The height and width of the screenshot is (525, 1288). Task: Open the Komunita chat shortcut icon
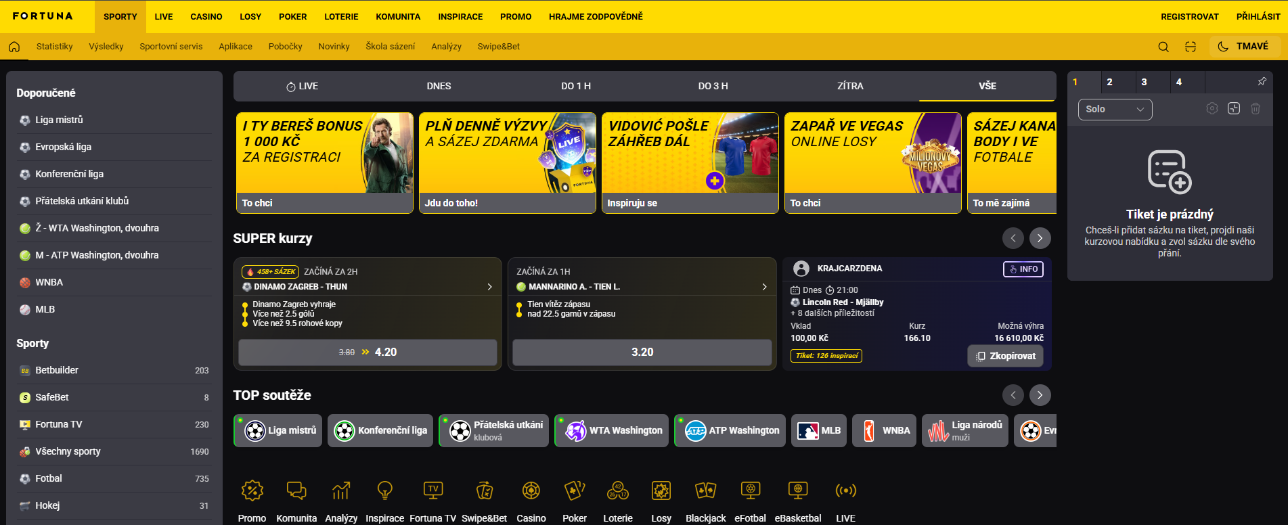click(296, 490)
